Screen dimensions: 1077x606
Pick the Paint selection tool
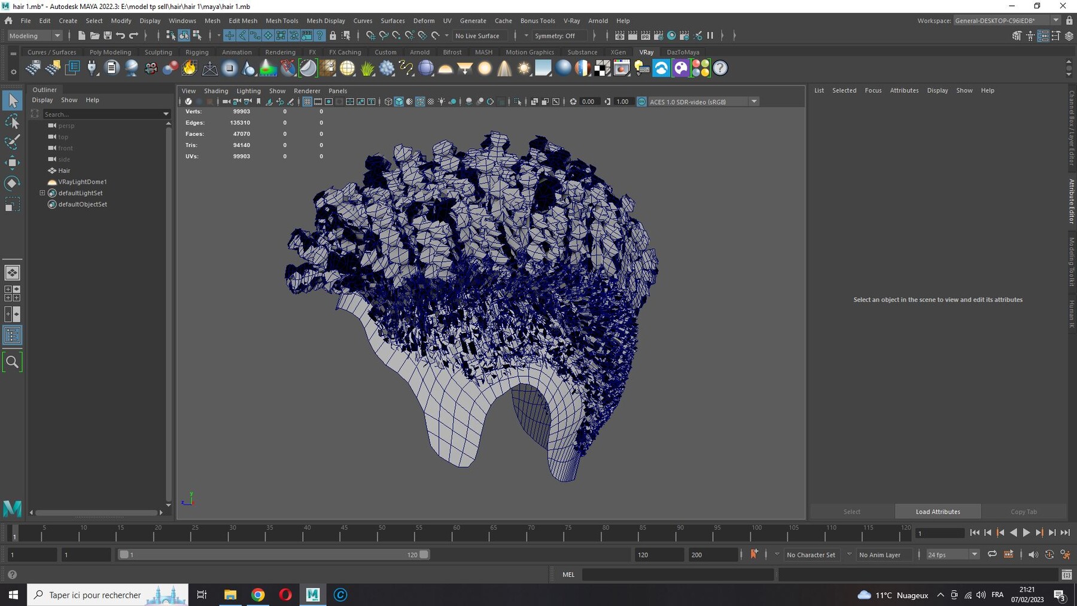(12, 142)
